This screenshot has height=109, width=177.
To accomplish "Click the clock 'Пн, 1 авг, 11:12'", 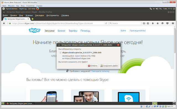I will 166,9.
